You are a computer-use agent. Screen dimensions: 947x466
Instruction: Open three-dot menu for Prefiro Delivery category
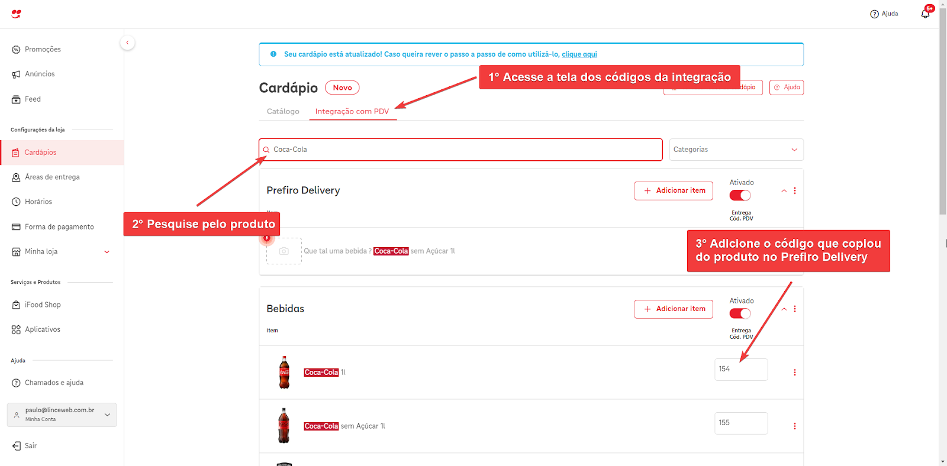[x=794, y=191]
